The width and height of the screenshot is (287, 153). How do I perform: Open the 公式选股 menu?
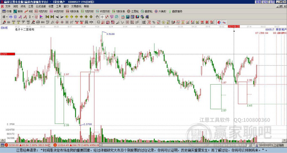pos(41,6)
